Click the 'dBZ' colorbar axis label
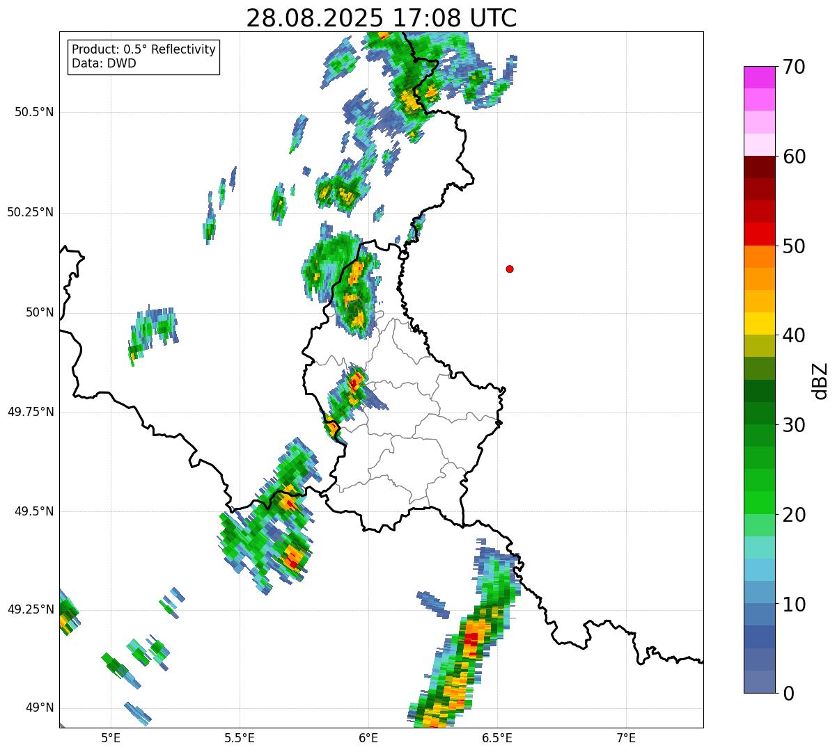This screenshot has height=752, width=837. [x=820, y=380]
